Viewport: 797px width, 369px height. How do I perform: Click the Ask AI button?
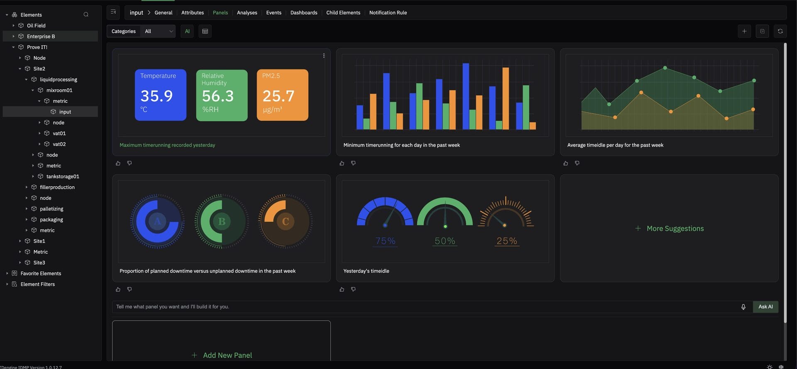(765, 307)
